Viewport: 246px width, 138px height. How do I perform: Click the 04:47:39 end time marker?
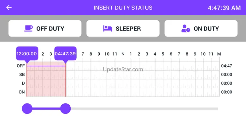pyautogui.click(x=65, y=53)
